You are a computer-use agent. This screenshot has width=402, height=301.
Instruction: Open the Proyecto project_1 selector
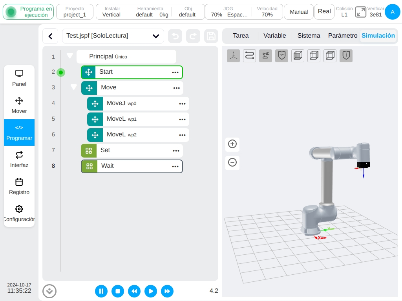point(75,12)
